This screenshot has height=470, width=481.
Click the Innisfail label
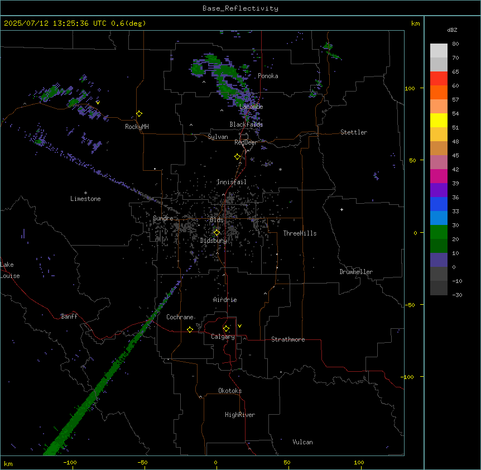(x=232, y=182)
